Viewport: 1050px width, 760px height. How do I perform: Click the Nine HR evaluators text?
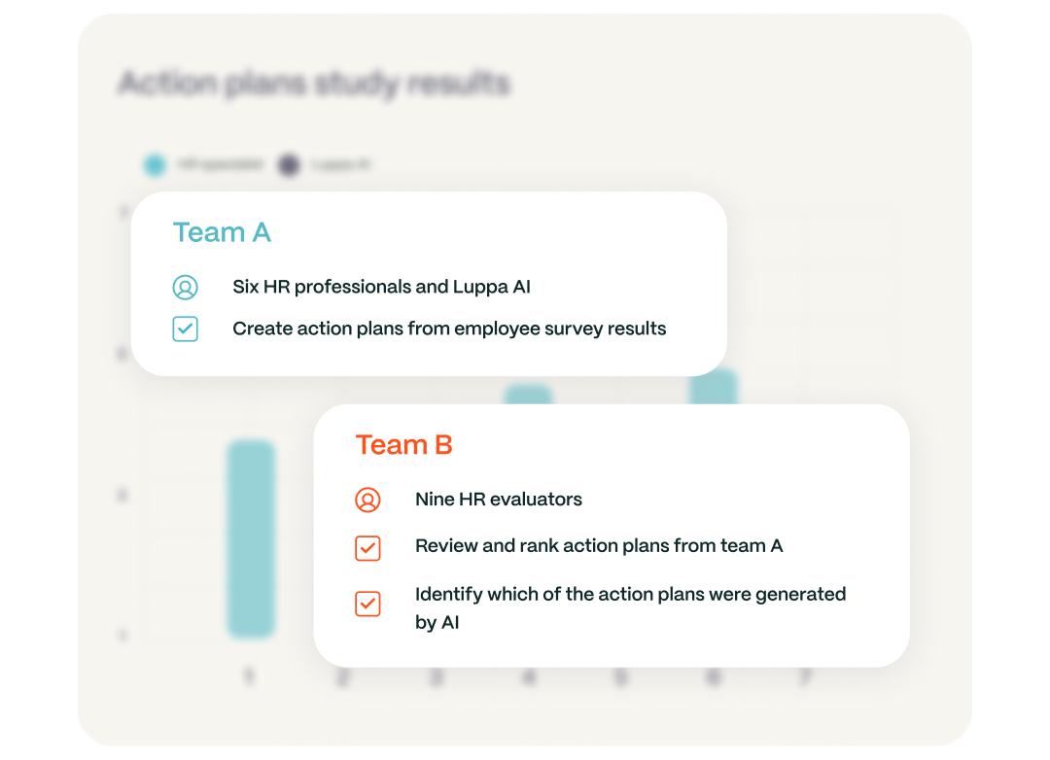coord(499,500)
